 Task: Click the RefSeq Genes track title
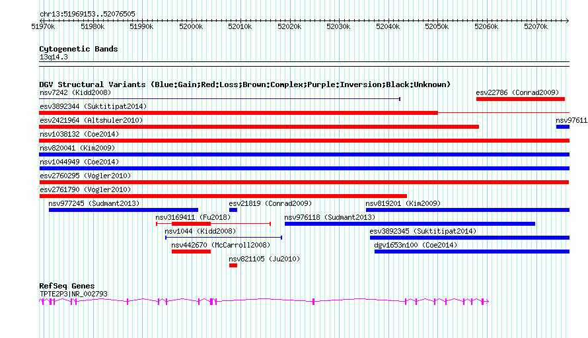tap(67, 286)
